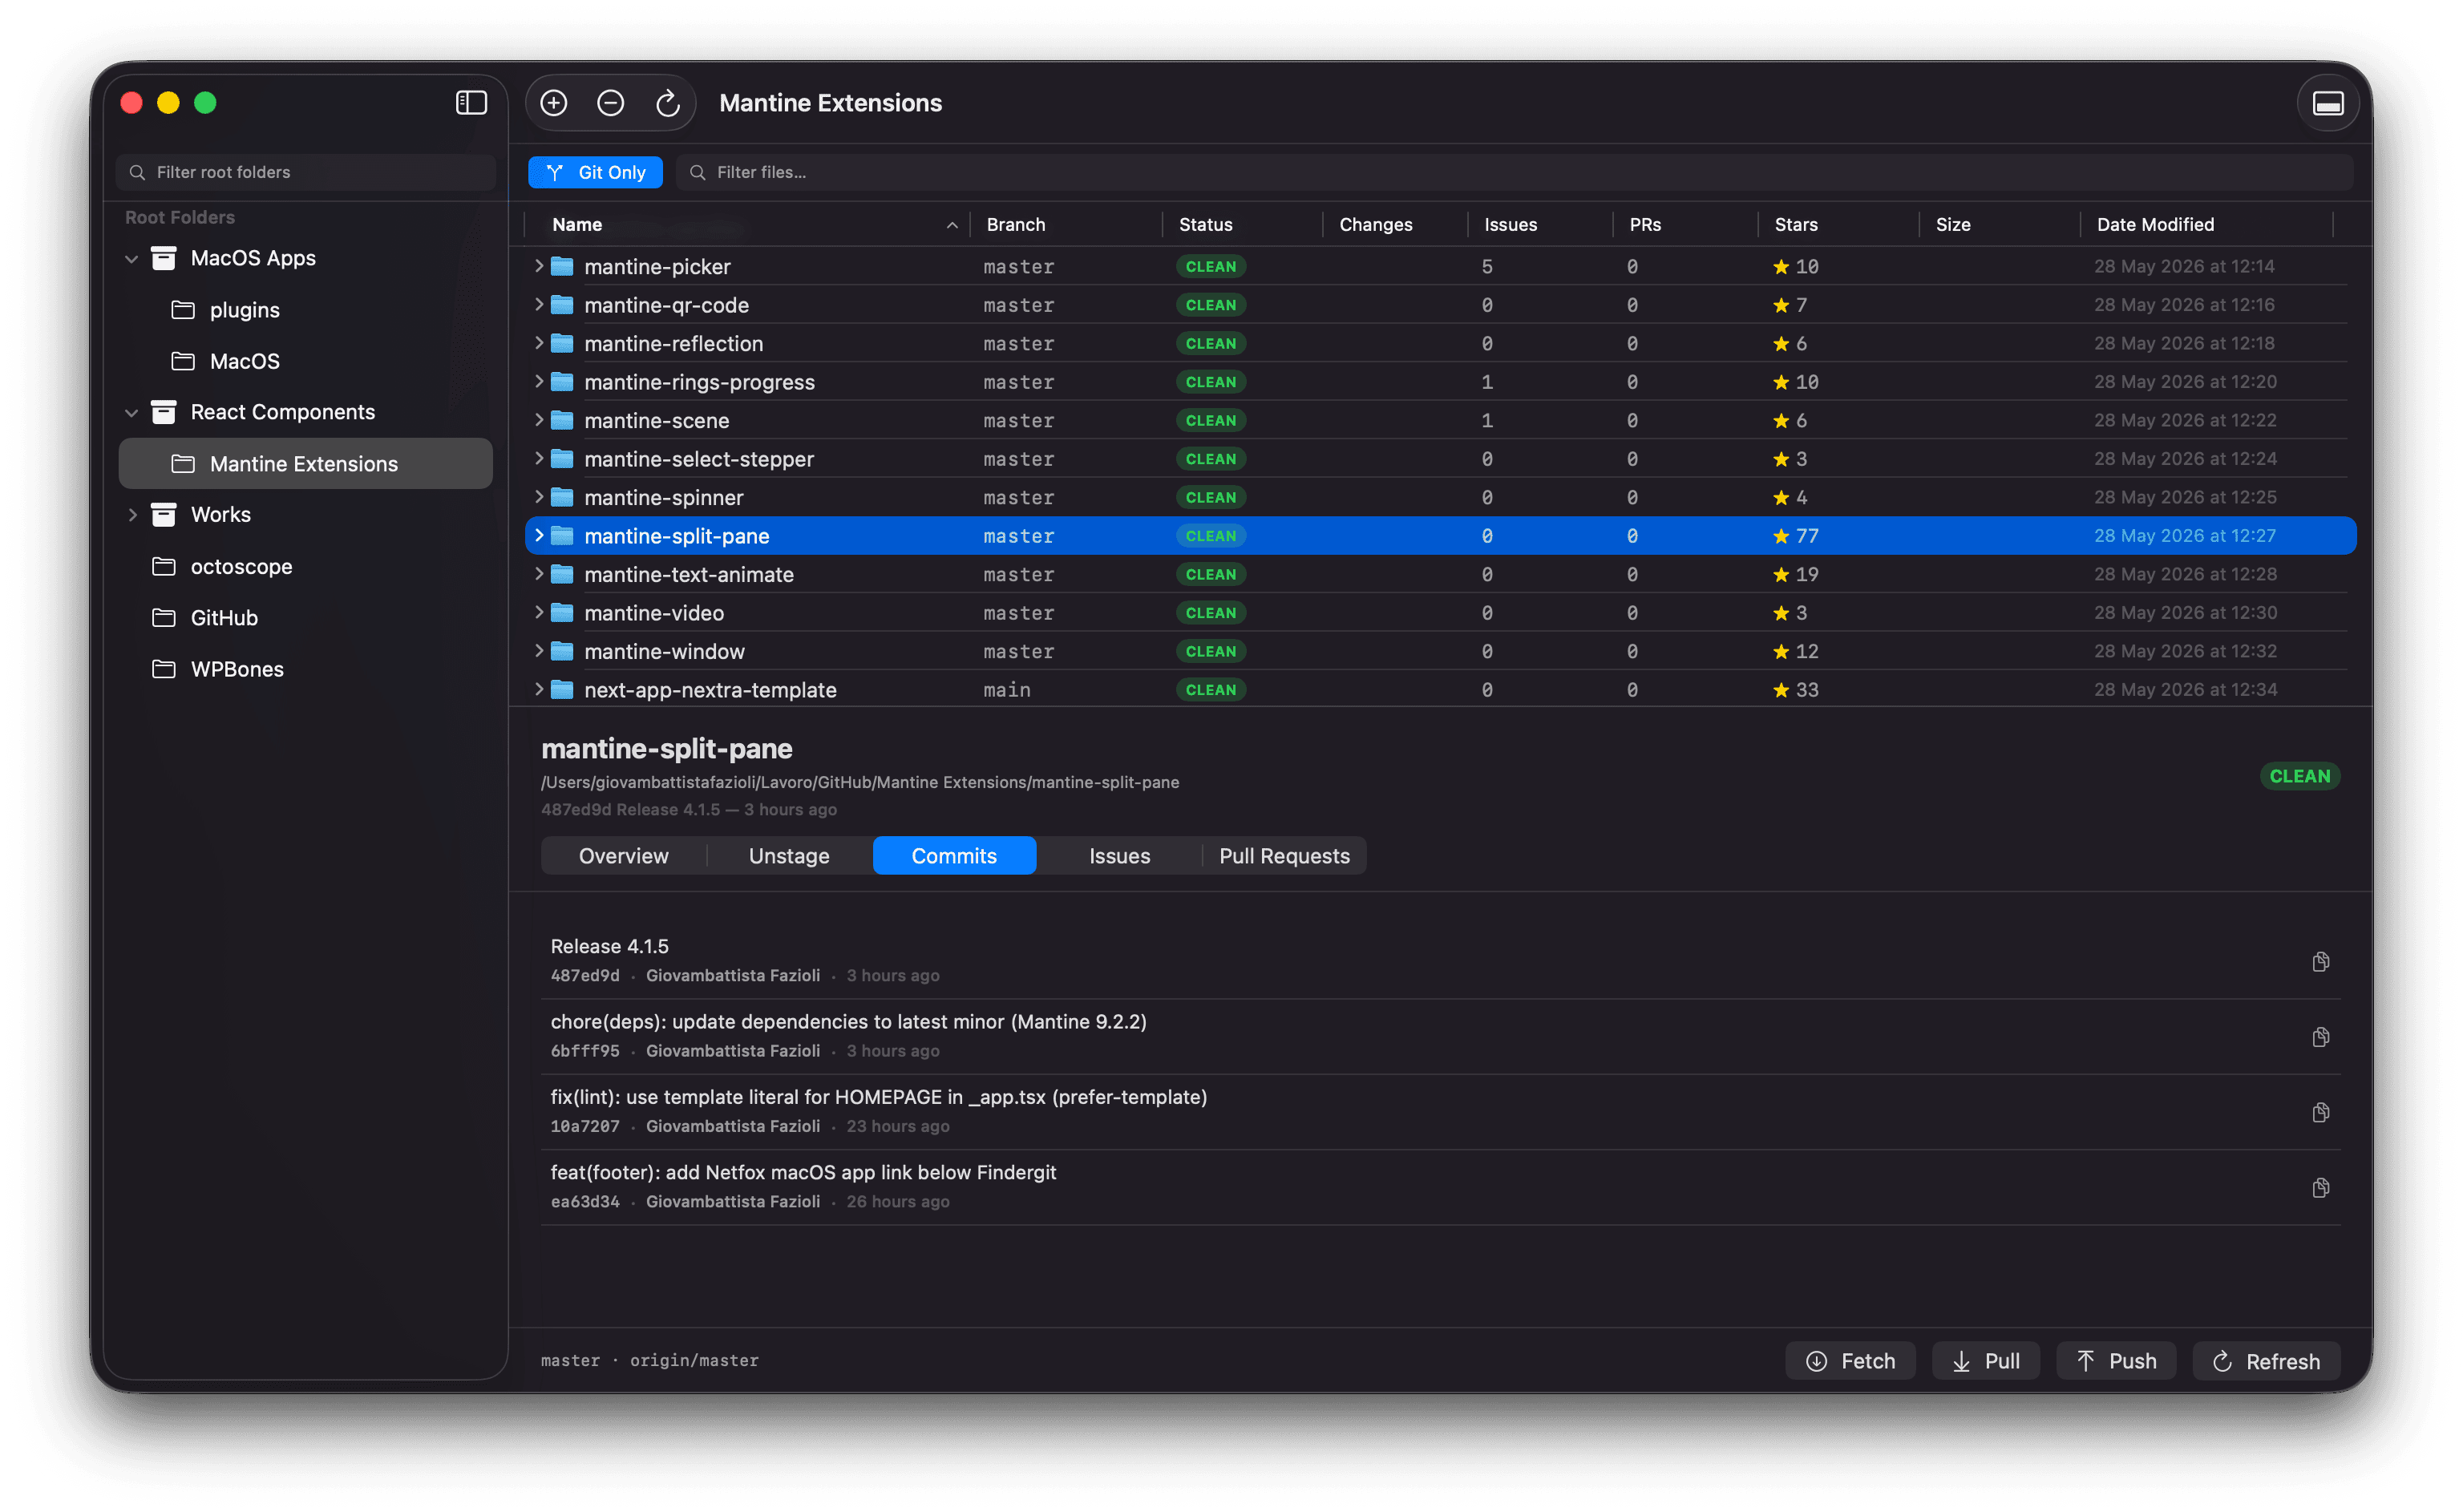Copy hash of commit 487ed9d
This screenshot has width=2463, height=1512.
[x=2321, y=961]
